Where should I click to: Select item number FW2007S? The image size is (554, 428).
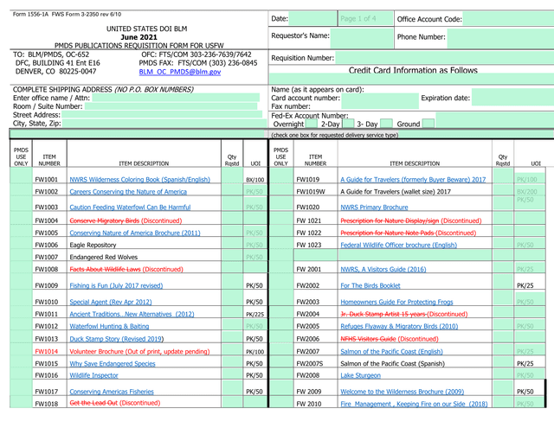pyautogui.click(x=310, y=363)
